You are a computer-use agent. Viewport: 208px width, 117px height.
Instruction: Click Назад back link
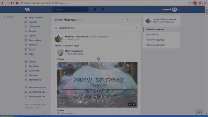(8, 17)
